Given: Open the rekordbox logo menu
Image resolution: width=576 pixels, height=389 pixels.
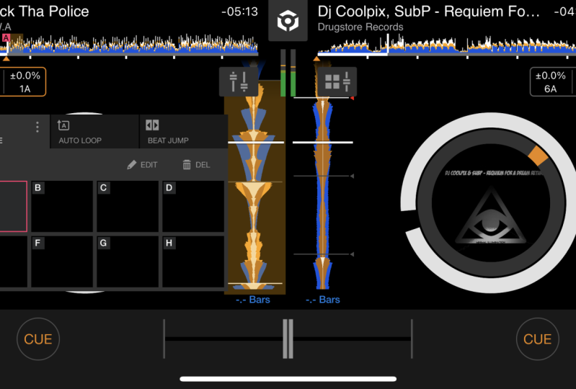Looking at the screenshot, I should point(288,21).
